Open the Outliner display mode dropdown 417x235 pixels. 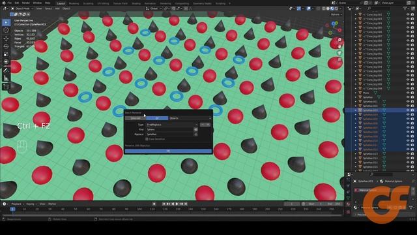pyautogui.click(x=358, y=8)
